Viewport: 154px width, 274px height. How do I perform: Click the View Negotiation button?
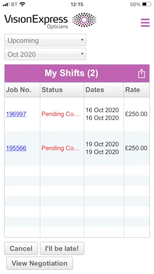pos(40,263)
